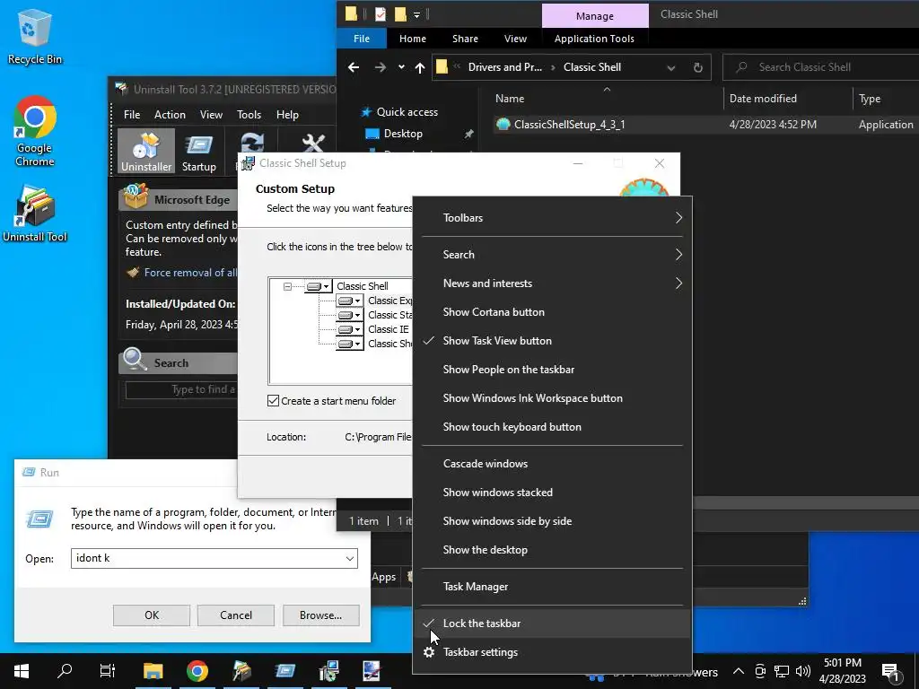Screen dimensions: 919x689
Task: Select the Uninstall Tool desktop shortcut
Action: pyautogui.click(x=35, y=214)
